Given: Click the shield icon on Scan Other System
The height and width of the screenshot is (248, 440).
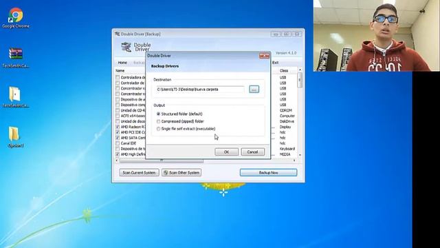Looking at the screenshot, I should [166, 173].
